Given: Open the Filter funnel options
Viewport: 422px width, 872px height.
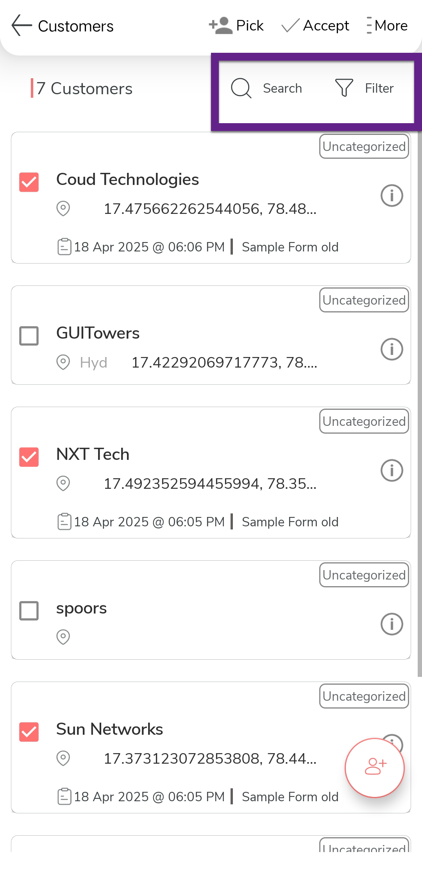Looking at the screenshot, I should (344, 88).
